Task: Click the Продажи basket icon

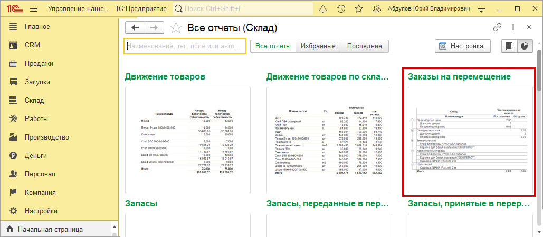Action: (13, 64)
